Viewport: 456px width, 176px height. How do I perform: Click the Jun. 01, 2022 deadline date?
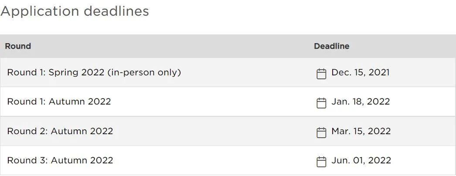361,160
